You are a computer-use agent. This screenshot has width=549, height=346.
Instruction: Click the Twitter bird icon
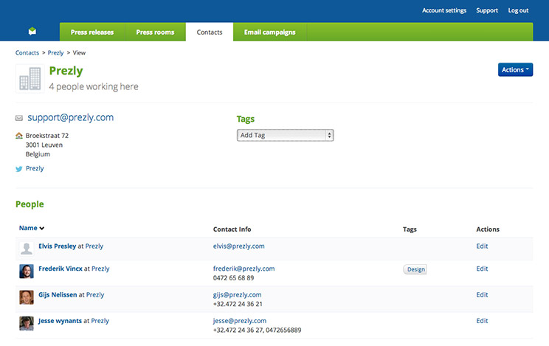pos(19,169)
